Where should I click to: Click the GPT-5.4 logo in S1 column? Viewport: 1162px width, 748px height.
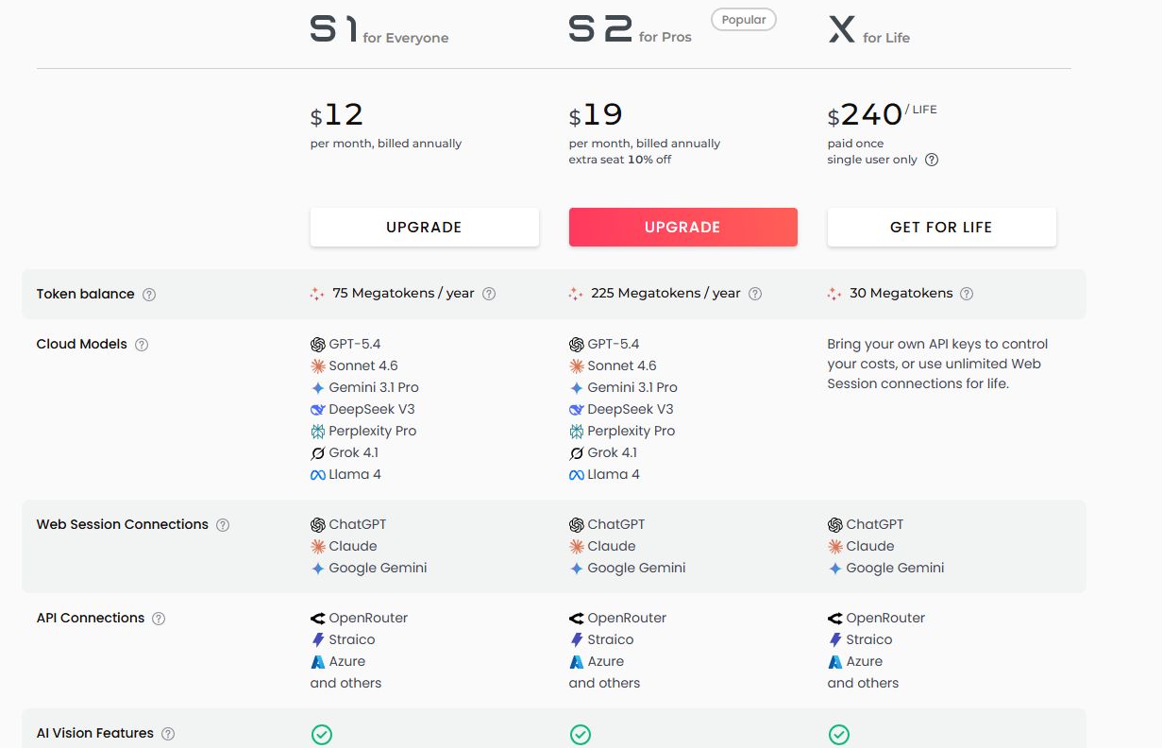(x=318, y=345)
